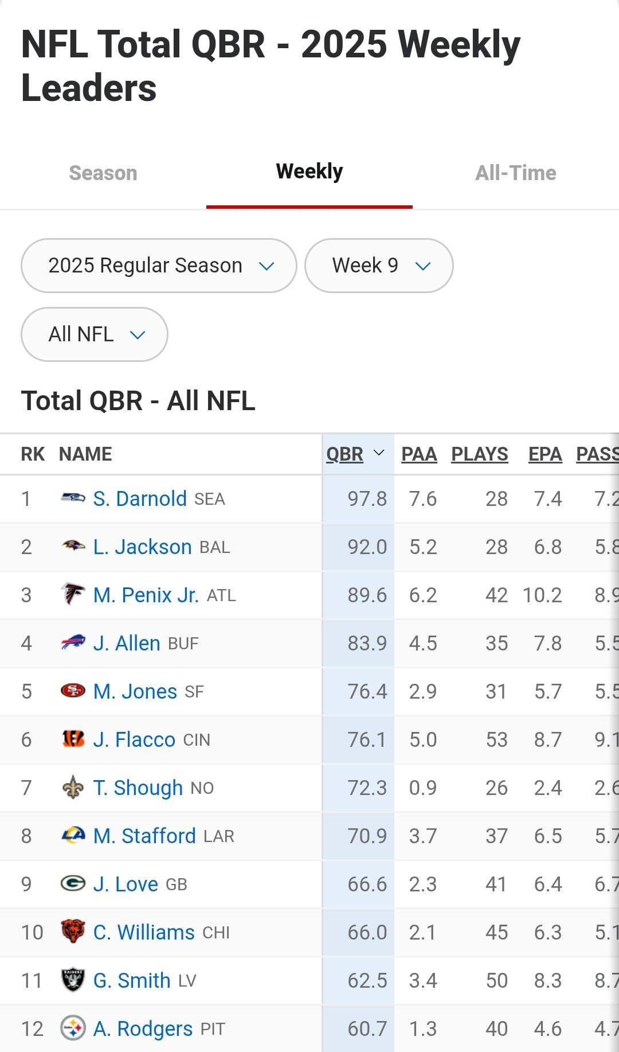
Task: Open the 2025 Regular Season dropdown
Action: point(159,266)
